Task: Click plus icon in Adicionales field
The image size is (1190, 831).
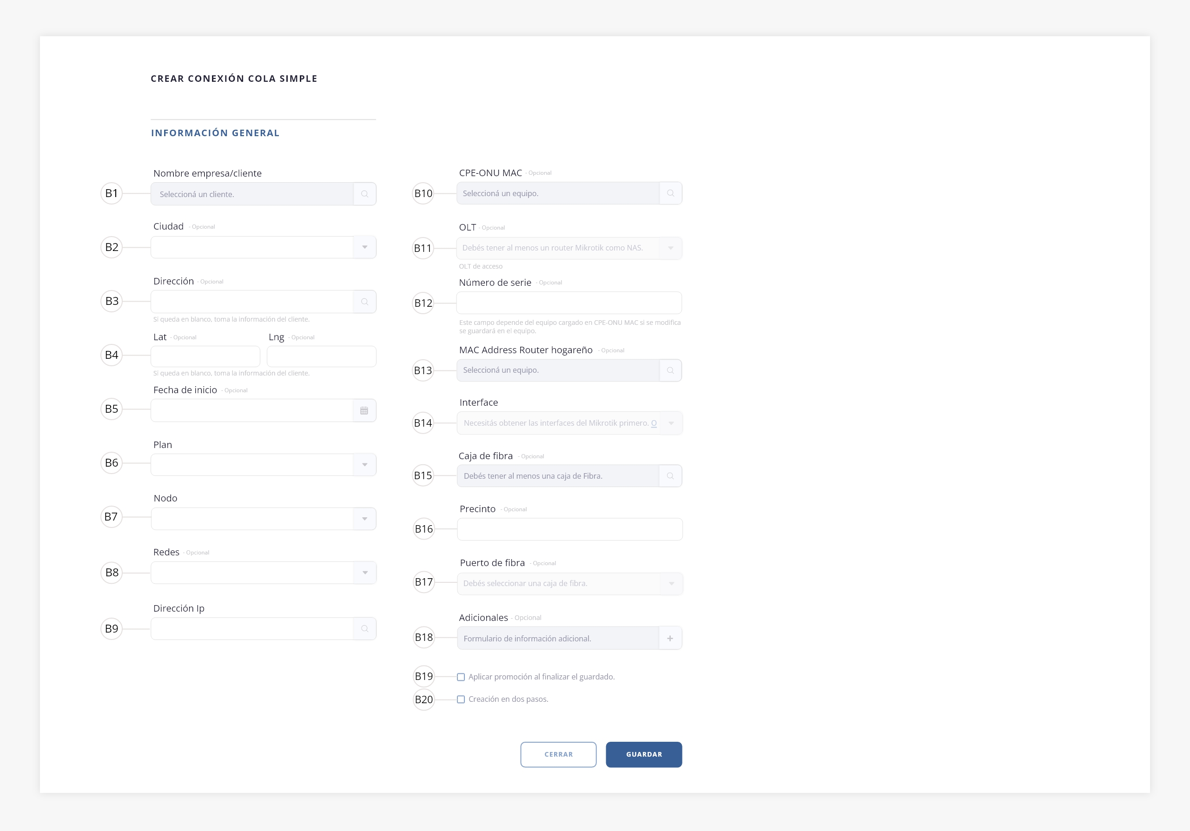Action: [x=670, y=638]
